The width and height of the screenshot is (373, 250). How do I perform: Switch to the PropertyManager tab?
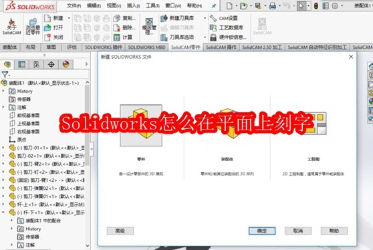point(21,64)
